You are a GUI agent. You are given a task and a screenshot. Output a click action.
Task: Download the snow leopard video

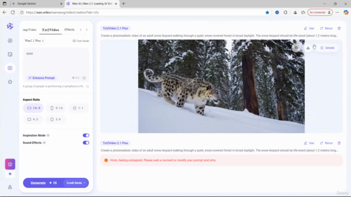tap(308, 48)
